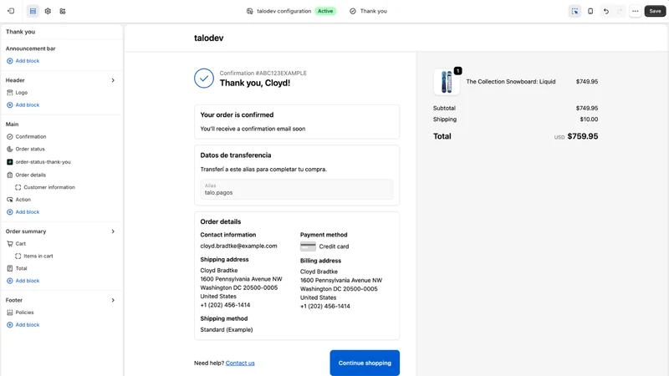The height and width of the screenshot is (376, 669).
Task: Click the credit card payment icon
Action: pos(308,246)
